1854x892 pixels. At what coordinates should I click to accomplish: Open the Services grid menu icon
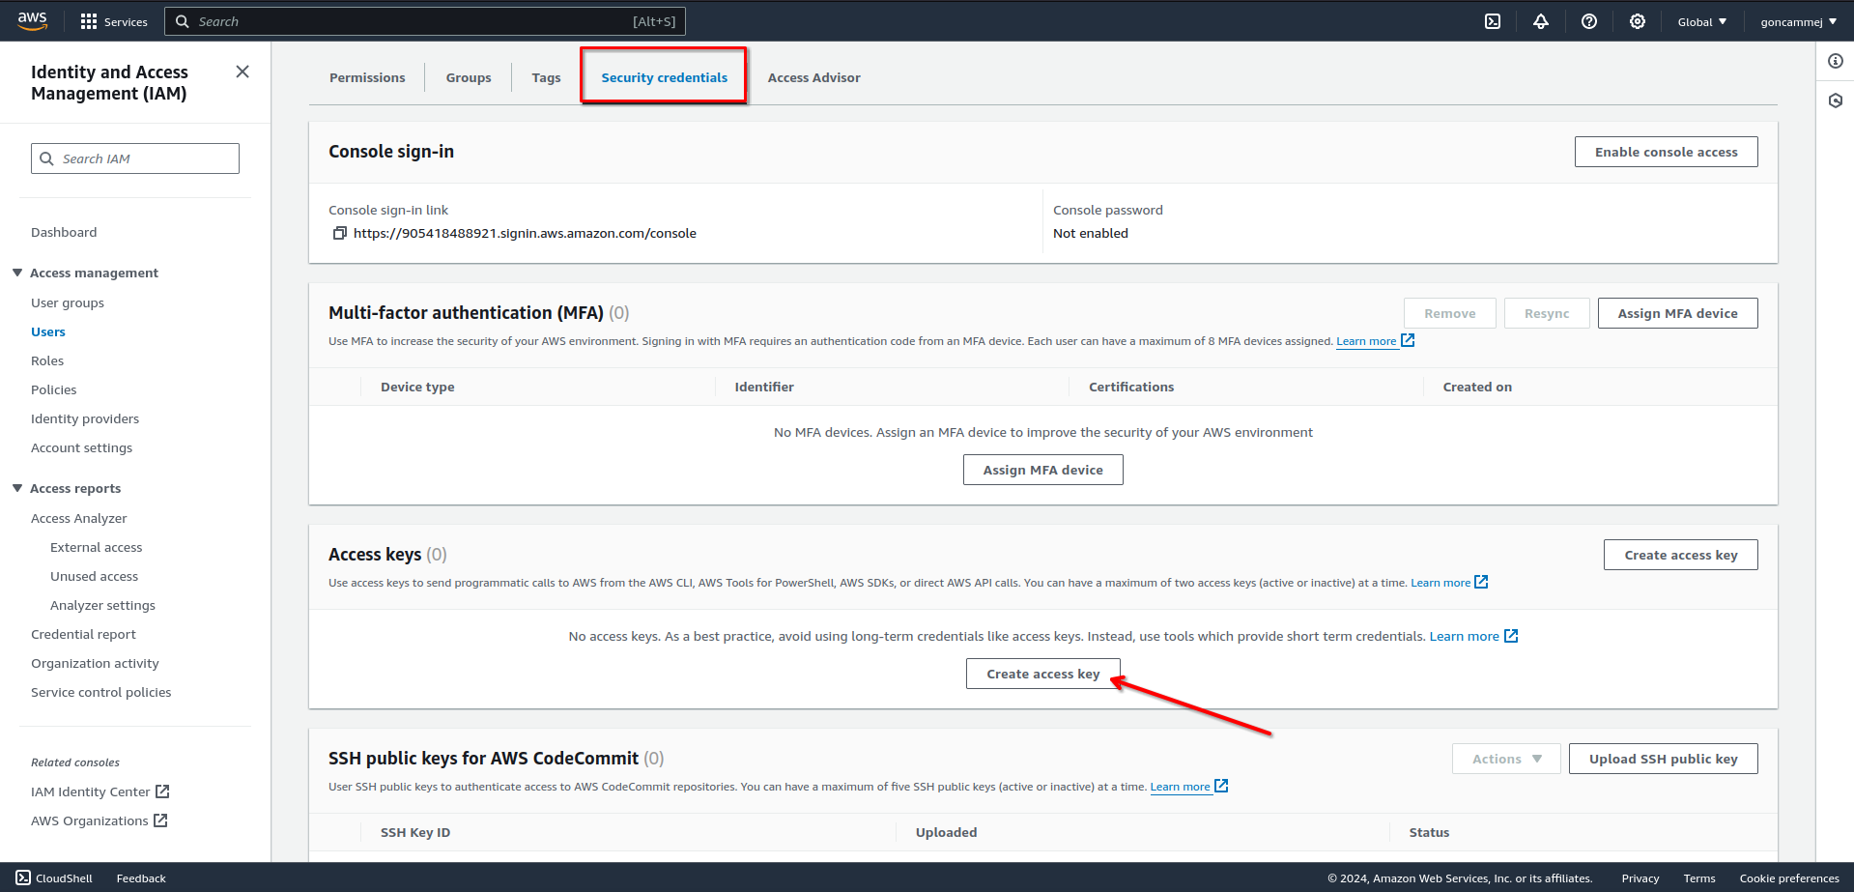coord(89,21)
